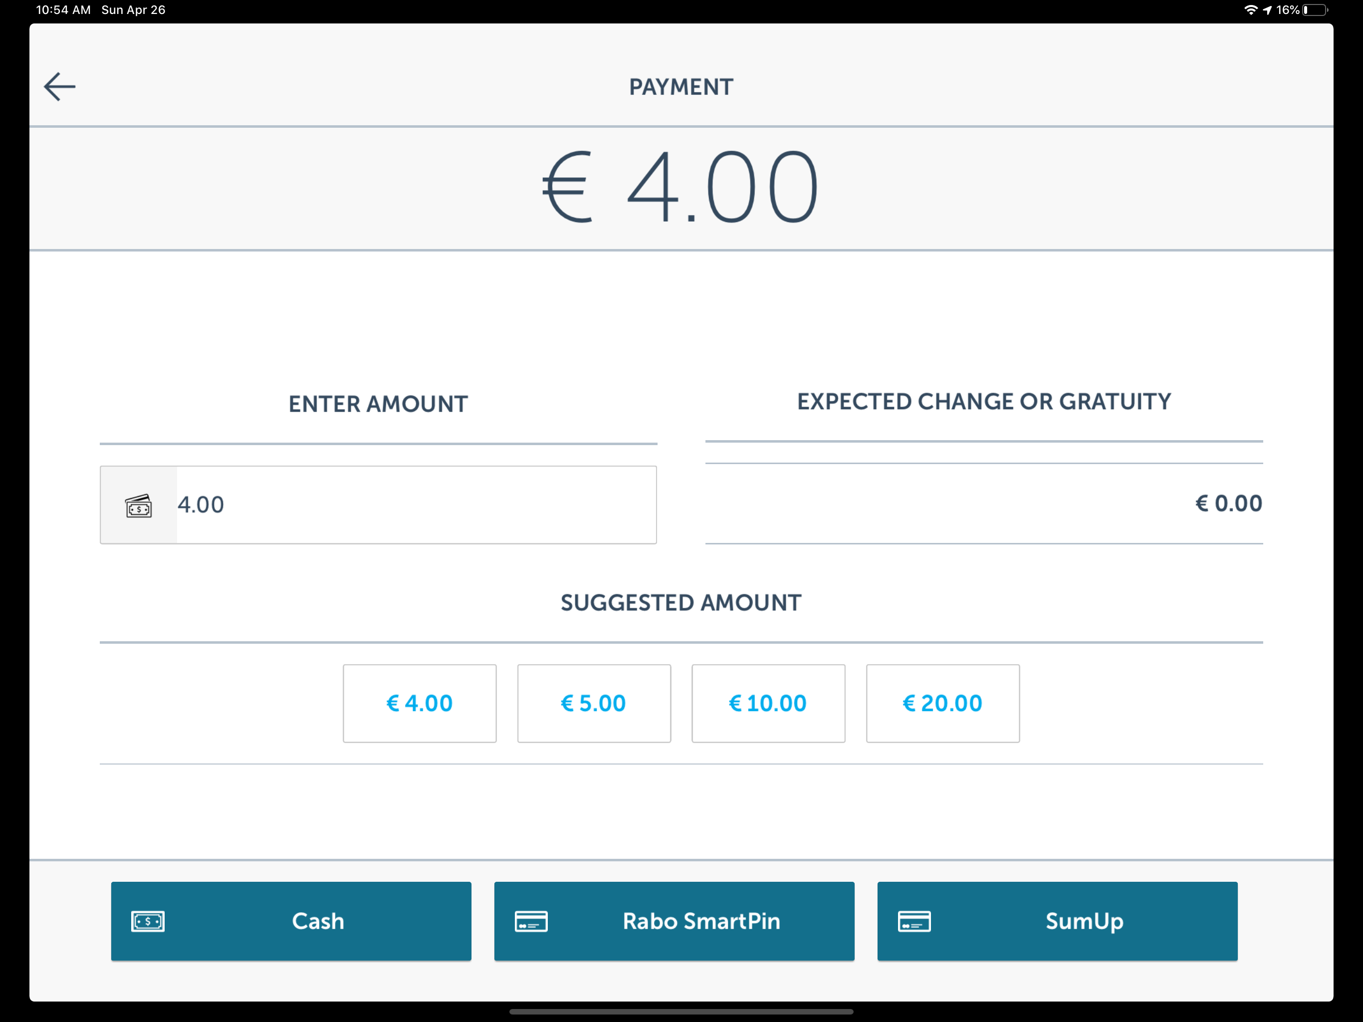This screenshot has height=1022, width=1363.
Task: Go back using the left arrow
Action: 60,87
